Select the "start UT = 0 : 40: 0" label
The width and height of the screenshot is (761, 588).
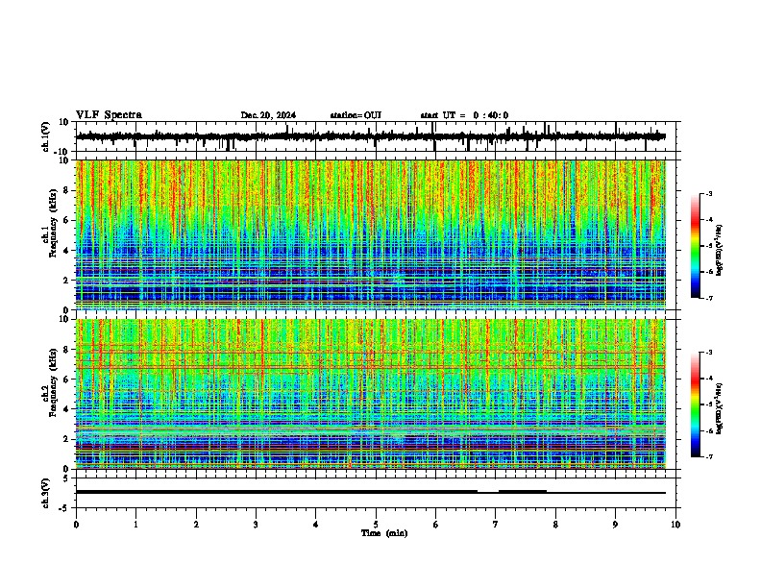click(x=464, y=115)
